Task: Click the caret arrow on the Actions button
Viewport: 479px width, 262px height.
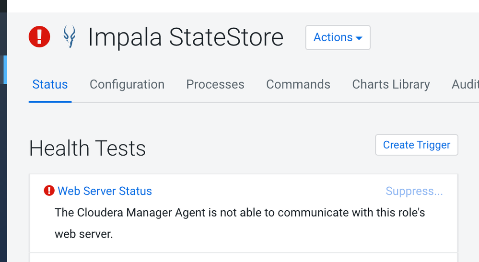Action: [x=359, y=38]
